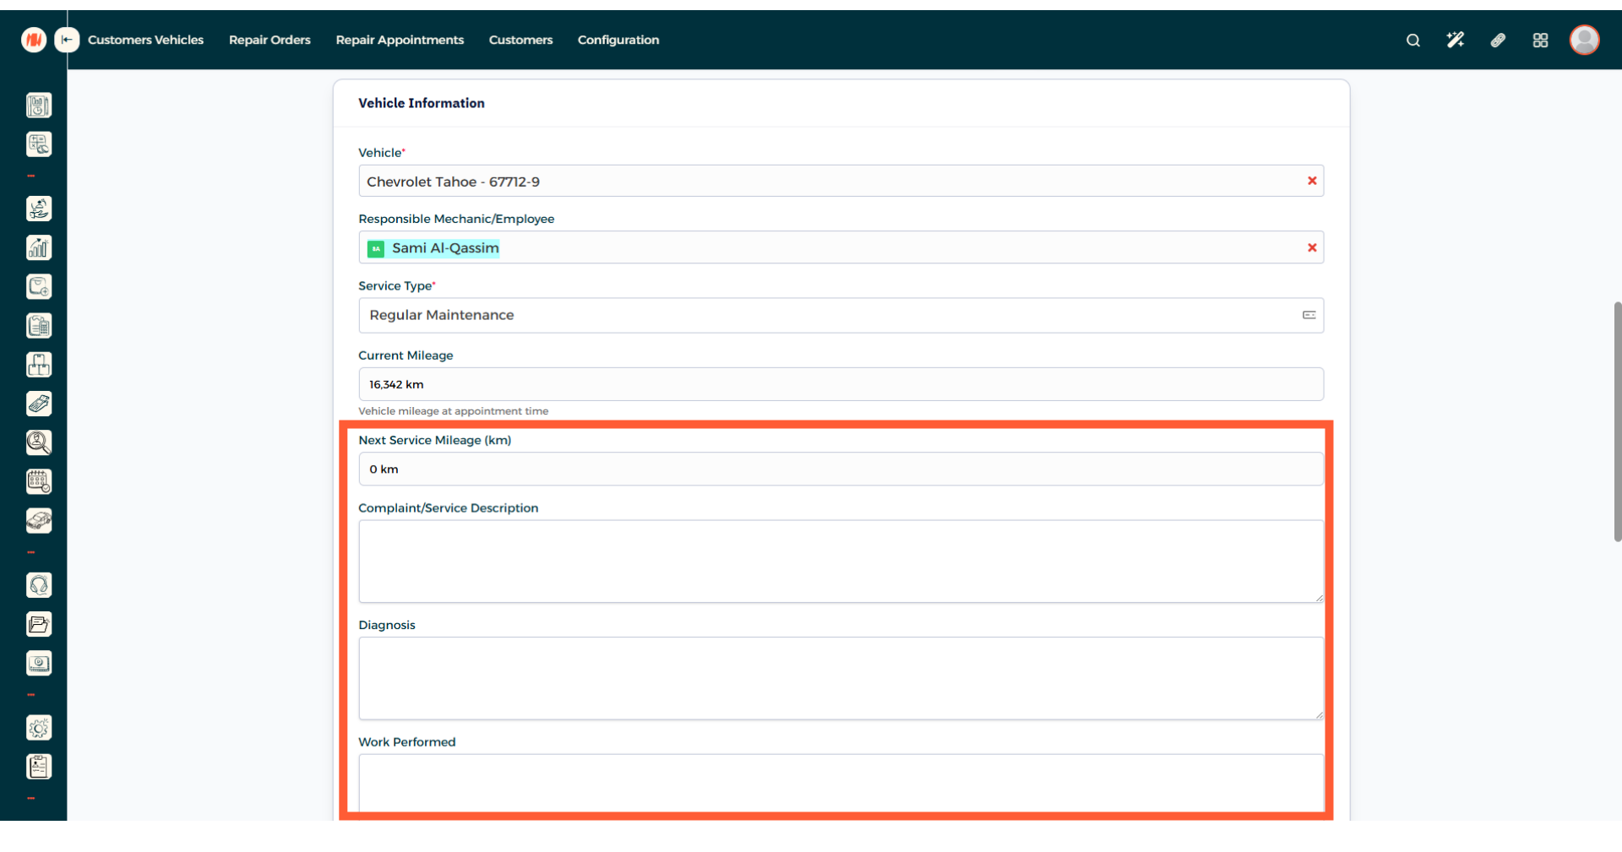Click the chain link icon in top bar
The height and width of the screenshot is (852, 1622).
coord(1498,40)
